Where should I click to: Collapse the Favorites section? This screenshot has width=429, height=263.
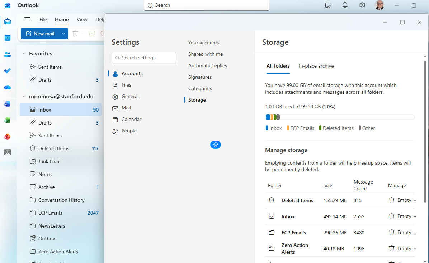[24, 53]
